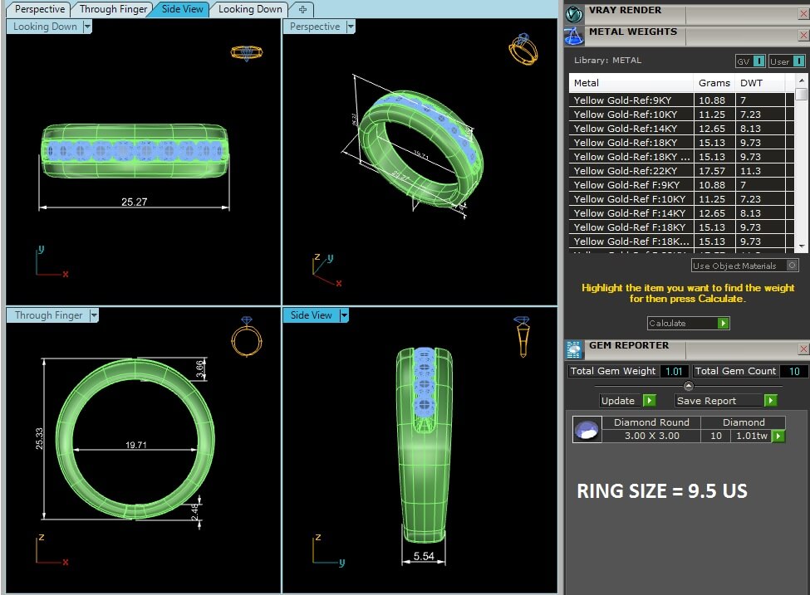Click the Gem Reporter panel icon
Viewport: 810px width, 595px height.
[574, 349]
